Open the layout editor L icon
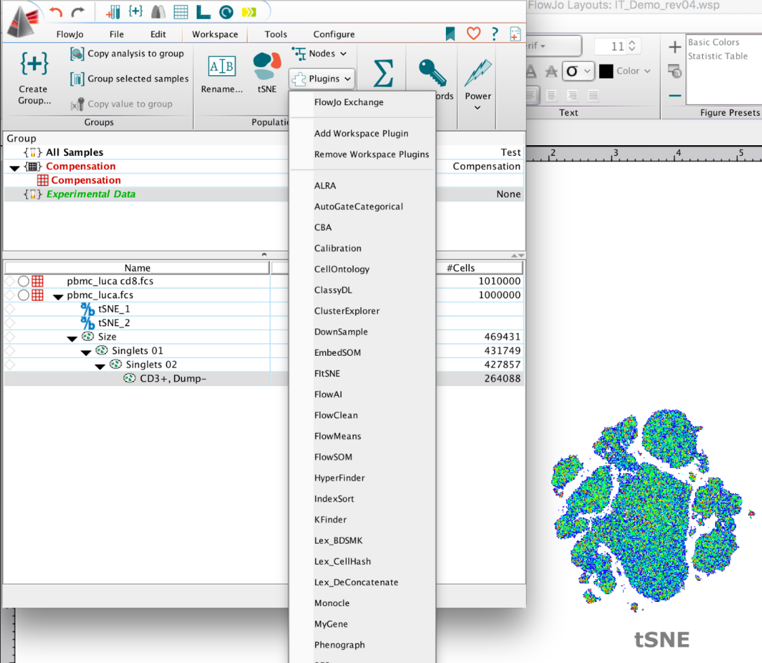Screen dimensions: 762x663 203,12
